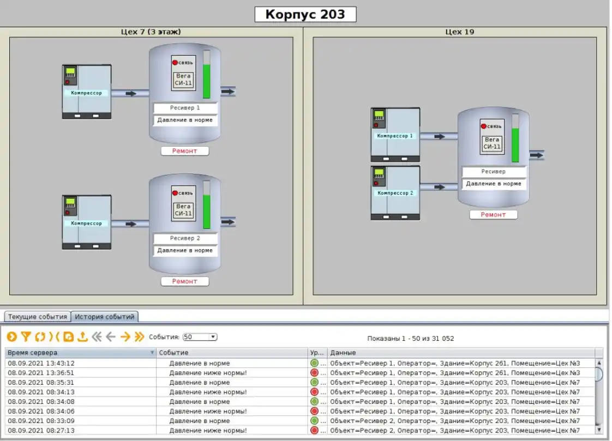This screenshot has width=612, height=441.
Task: Click the export upload arrow icon
Action: click(82, 337)
